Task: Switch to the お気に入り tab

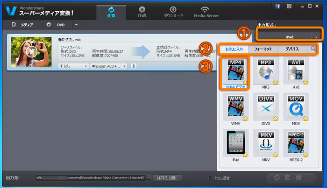Action: pyautogui.click(x=234, y=49)
